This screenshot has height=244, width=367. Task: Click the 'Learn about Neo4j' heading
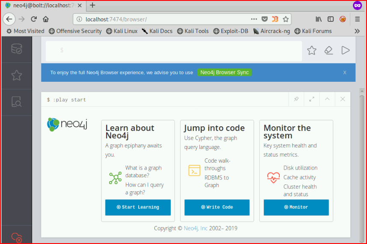[130, 131]
